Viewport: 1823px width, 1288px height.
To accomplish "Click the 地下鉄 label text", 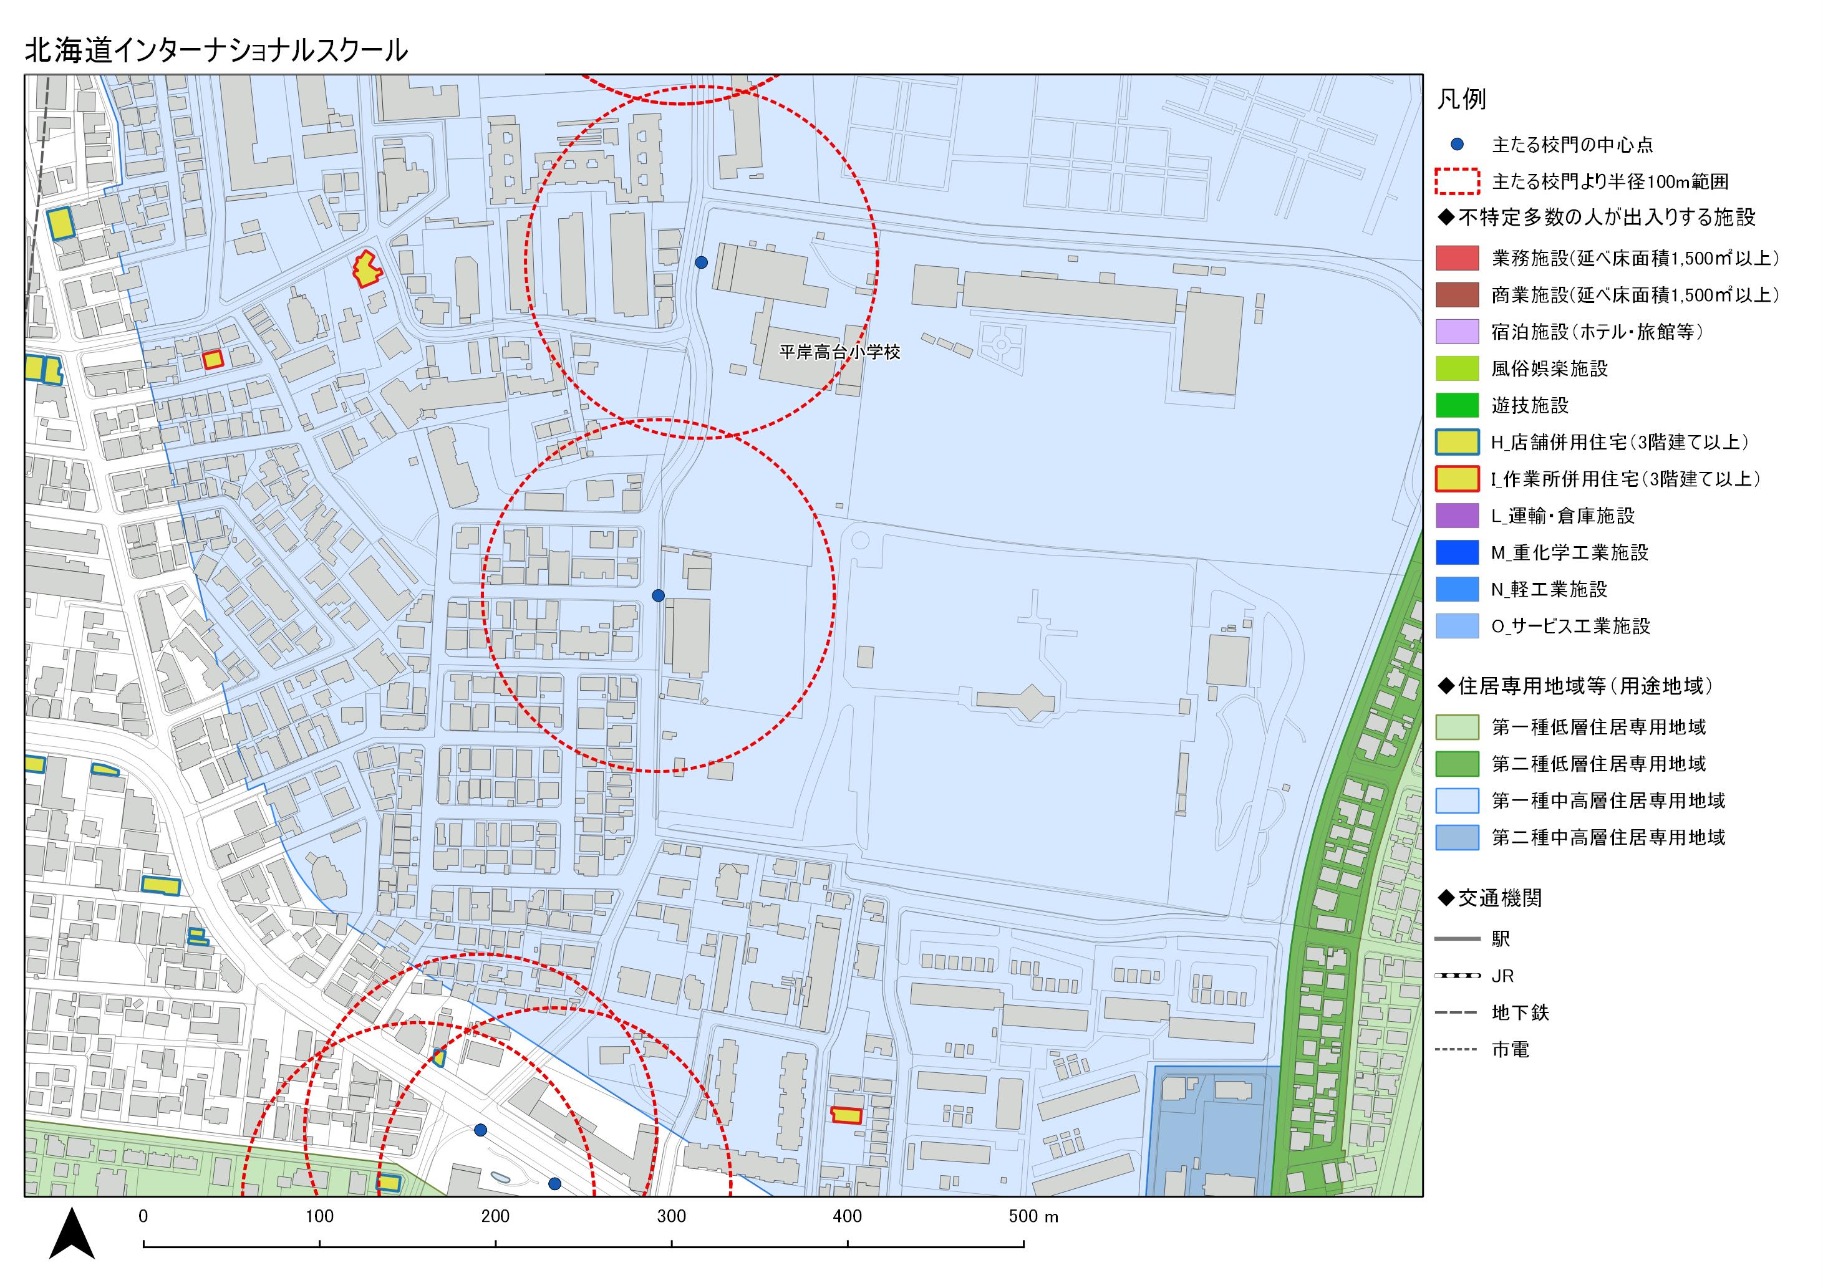I will 1521,1012.
